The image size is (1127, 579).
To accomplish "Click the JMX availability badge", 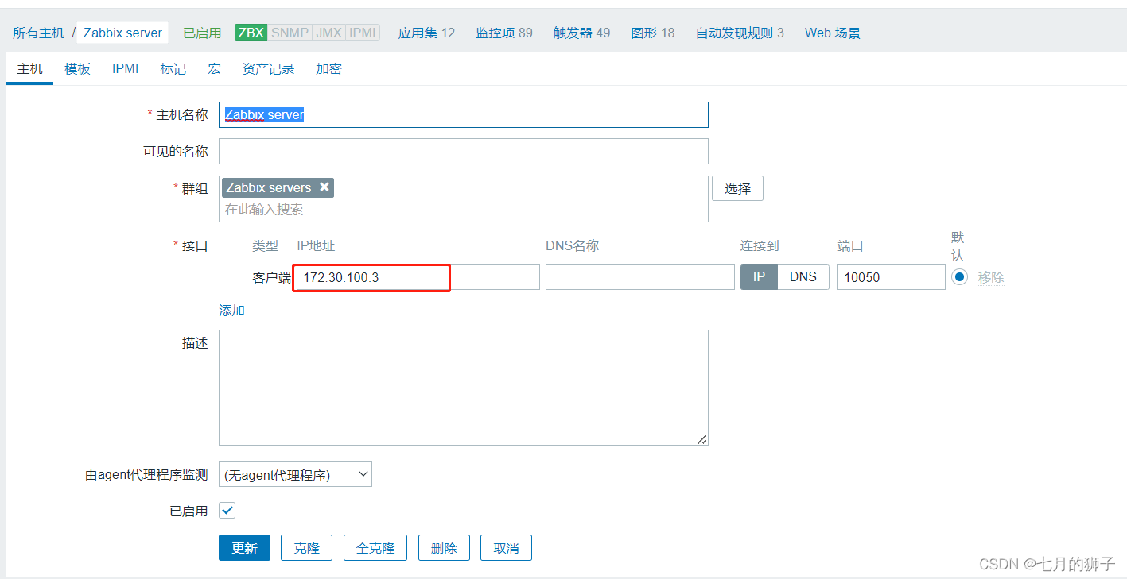I will (x=328, y=33).
